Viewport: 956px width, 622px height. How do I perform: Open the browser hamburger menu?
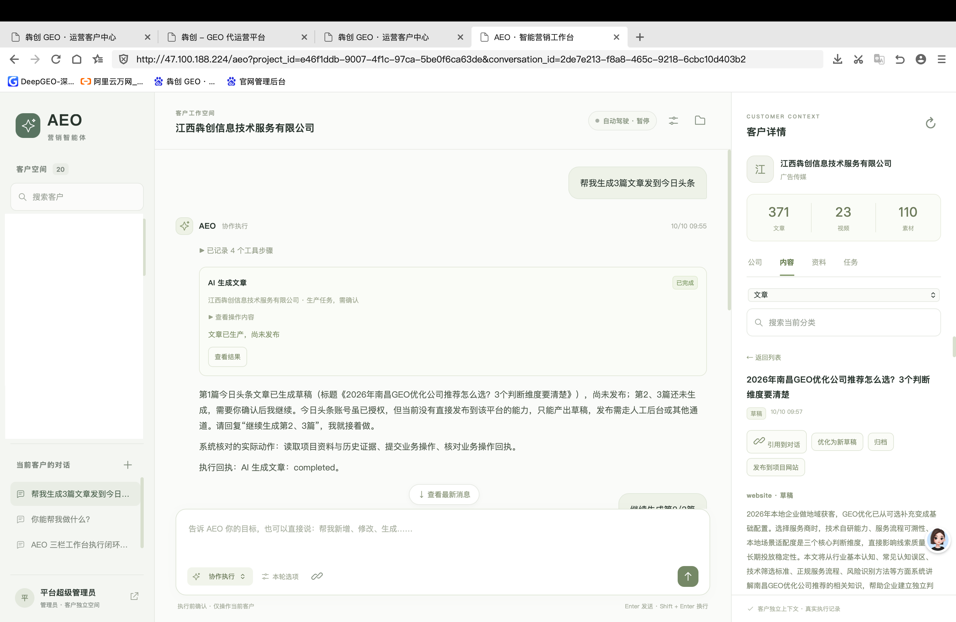point(942,60)
